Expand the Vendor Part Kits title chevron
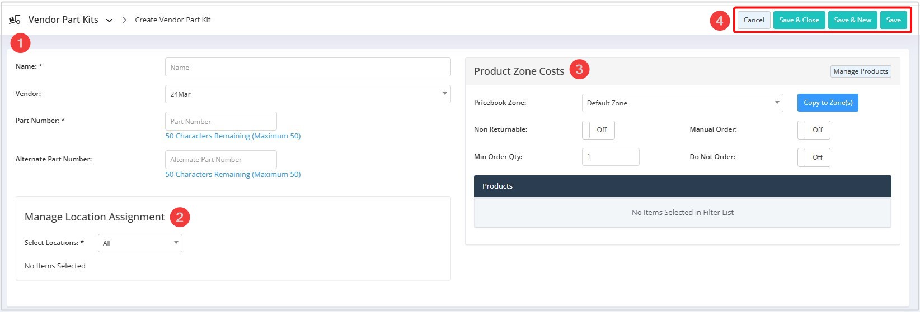 click(x=109, y=20)
